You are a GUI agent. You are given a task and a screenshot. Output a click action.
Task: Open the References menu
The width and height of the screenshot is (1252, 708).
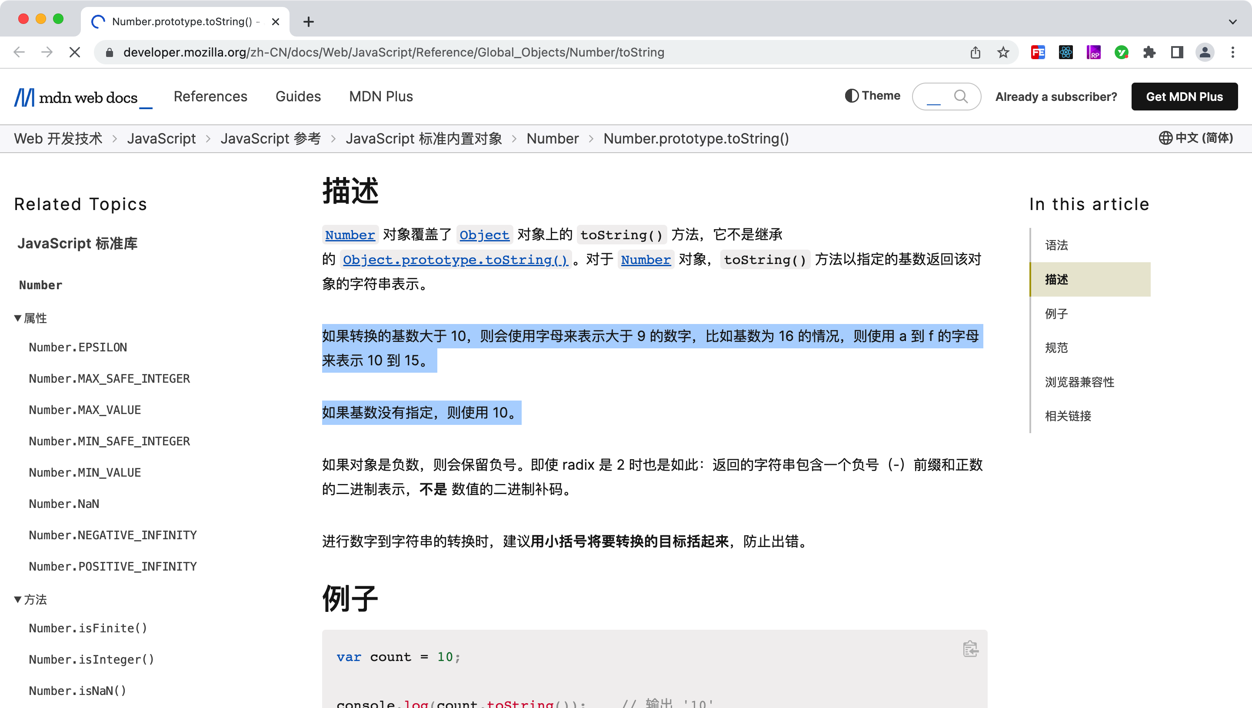(x=210, y=96)
